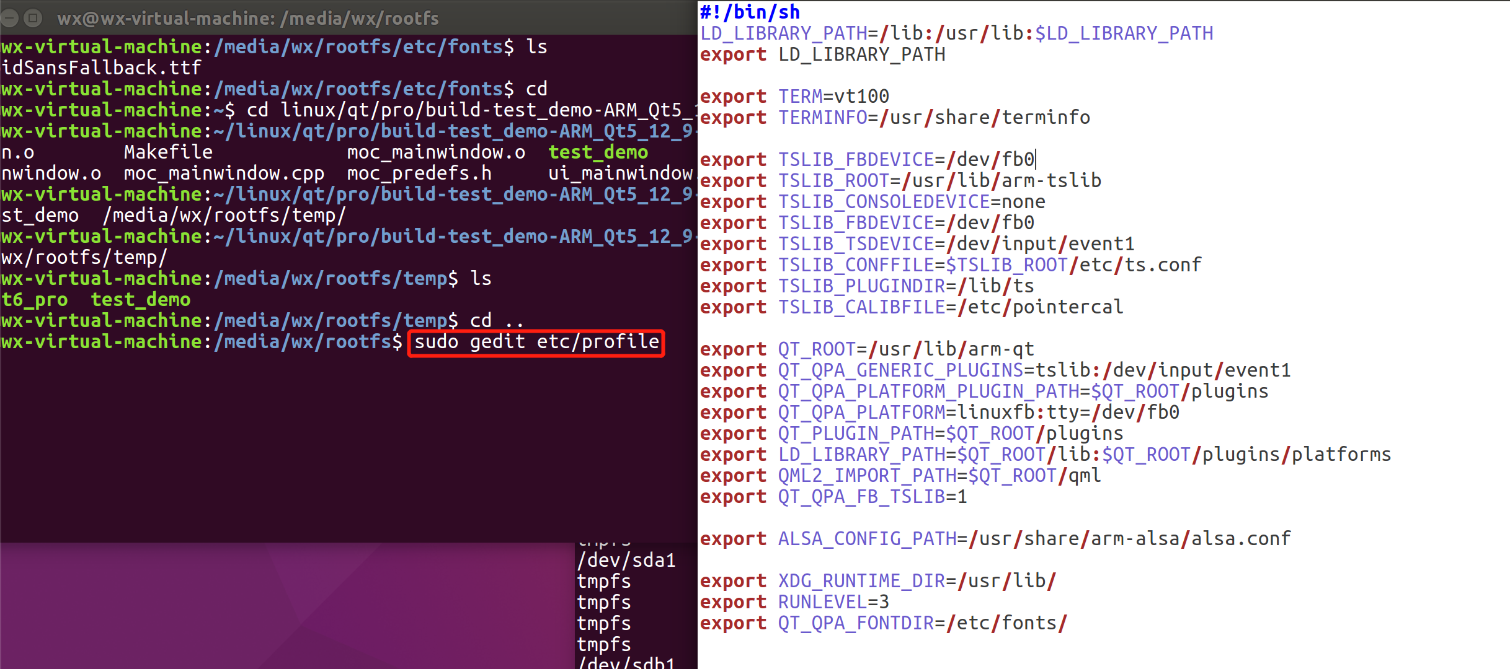This screenshot has height=669, width=1510.
Task: Click the QML2_IMPORT_PATH=$QT_ROOT/qml line
Action: coord(900,476)
